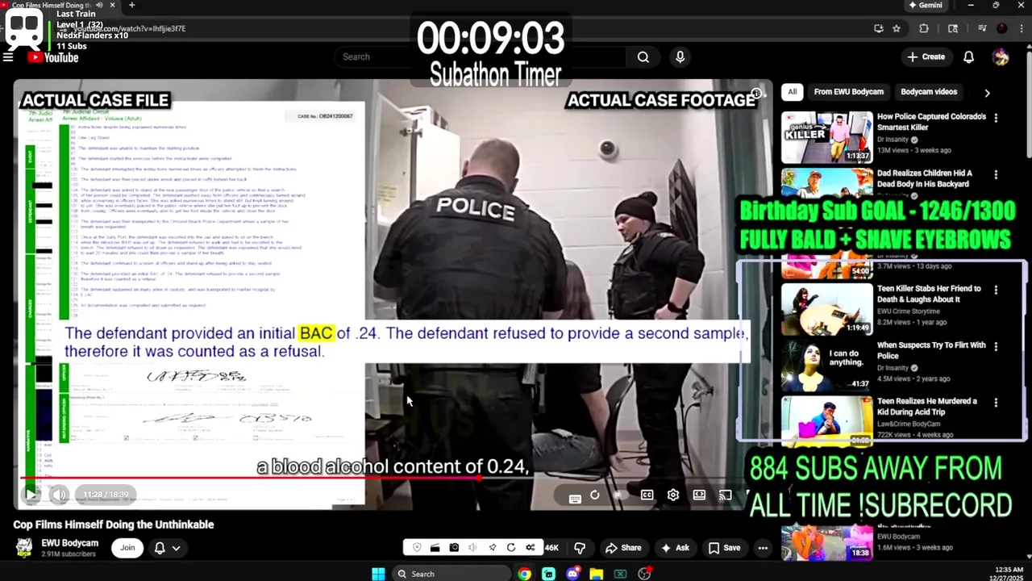This screenshot has height=581, width=1032.
Task: Dislike the video with thumbs-down
Action: [580, 548]
